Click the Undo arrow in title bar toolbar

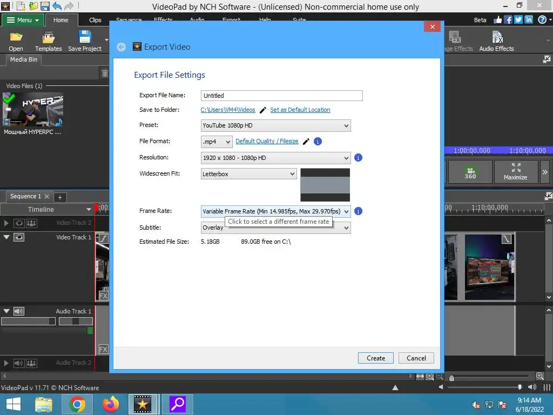(57, 5)
